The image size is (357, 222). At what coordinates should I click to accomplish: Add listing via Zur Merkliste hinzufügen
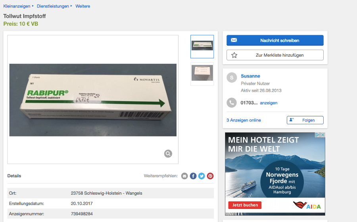pyautogui.click(x=275, y=55)
